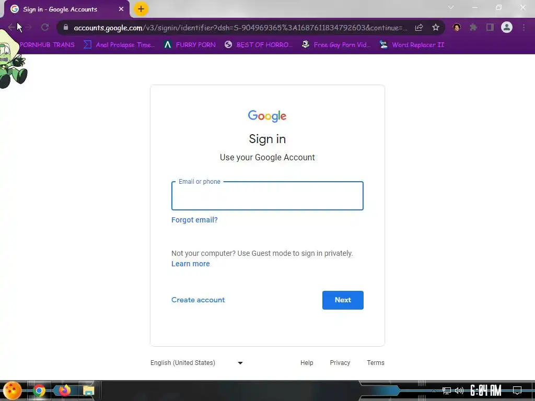Click the share page icon in address bar
This screenshot has height=401, width=535.
click(419, 28)
